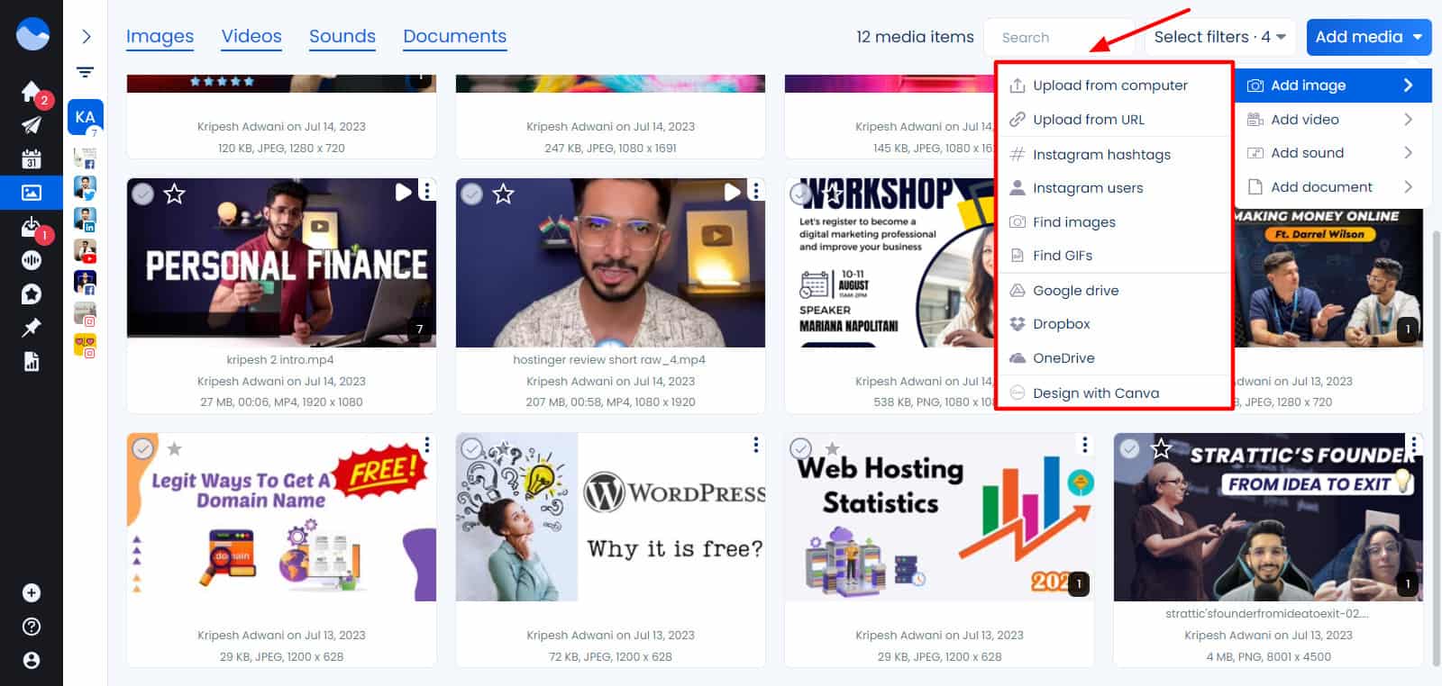Expand the accounts sidebar chevron

coord(86,36)
